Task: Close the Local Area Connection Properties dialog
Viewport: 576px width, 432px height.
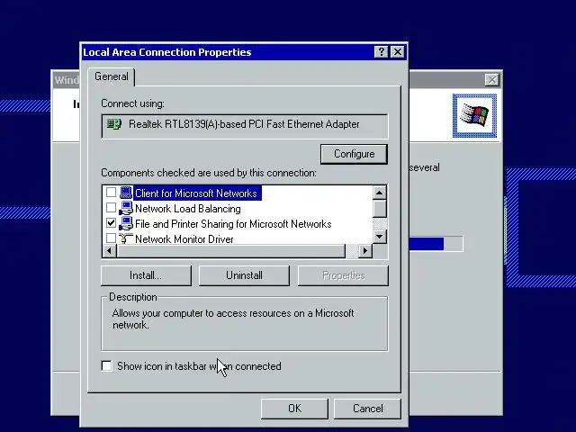Action: point(398,52)
